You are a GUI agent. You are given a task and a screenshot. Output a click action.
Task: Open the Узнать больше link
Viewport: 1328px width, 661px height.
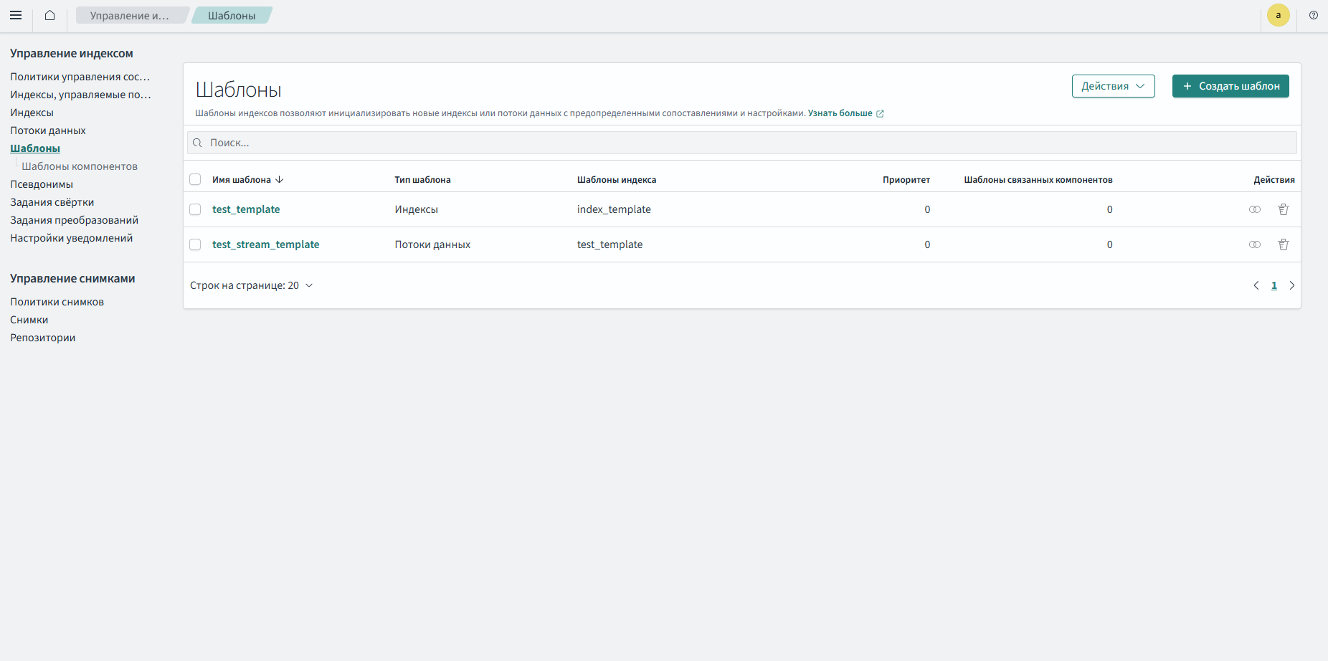(840, 113)
